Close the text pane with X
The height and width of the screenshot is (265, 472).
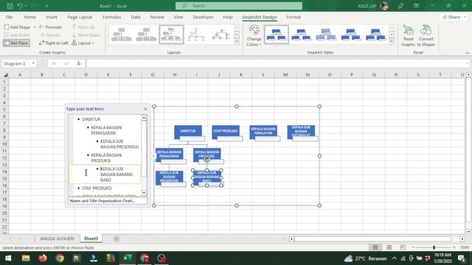coord(145,109)
